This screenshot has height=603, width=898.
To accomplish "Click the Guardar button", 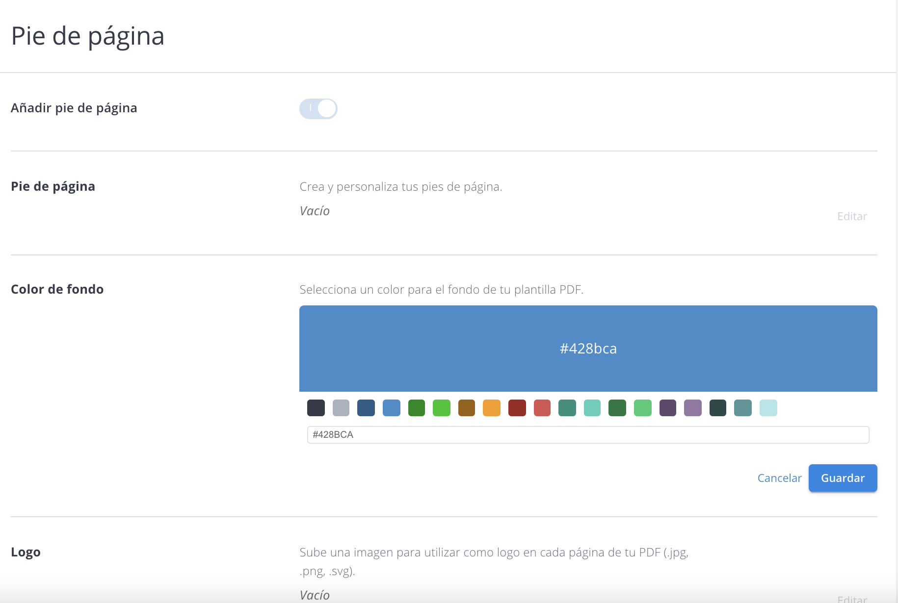I will 843,478.
